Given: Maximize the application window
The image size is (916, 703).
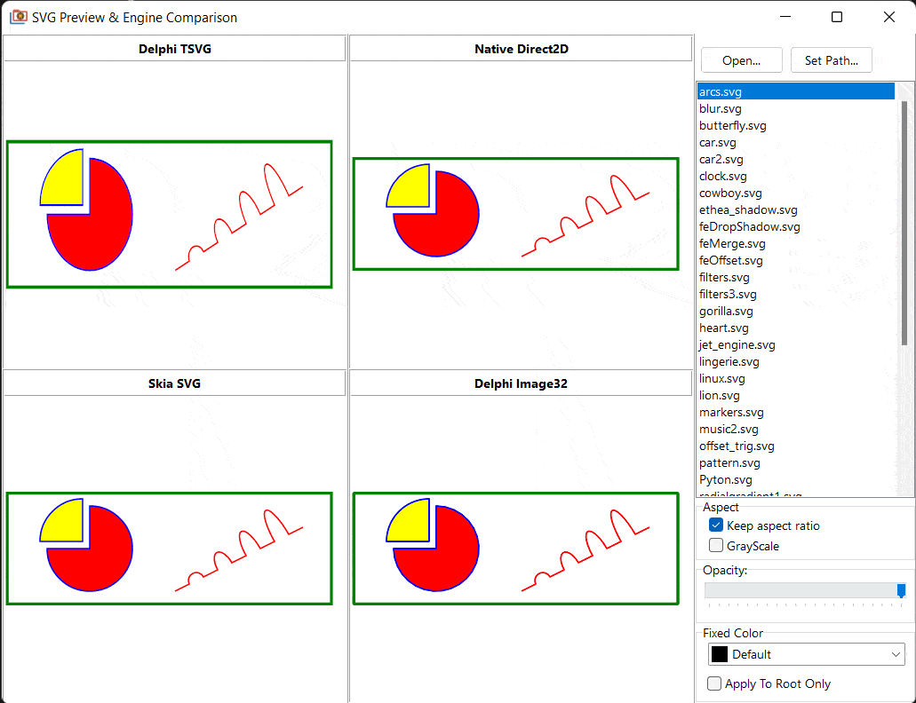Looking at the screenshot, I should [x=837, y=17].
